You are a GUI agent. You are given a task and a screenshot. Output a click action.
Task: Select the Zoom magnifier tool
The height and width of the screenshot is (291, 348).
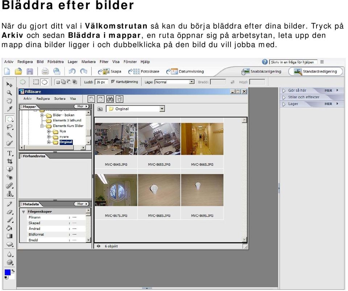9,93
